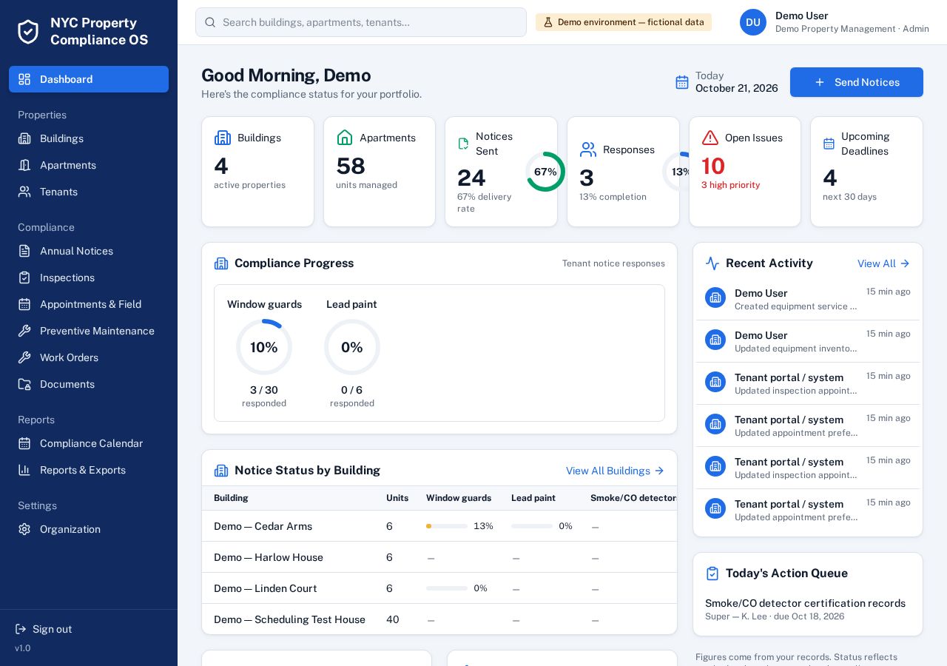Select Demo — Scheduling Test House row
Image resolution: width=947 pixels, height=666 pixels.
(439, 619)
